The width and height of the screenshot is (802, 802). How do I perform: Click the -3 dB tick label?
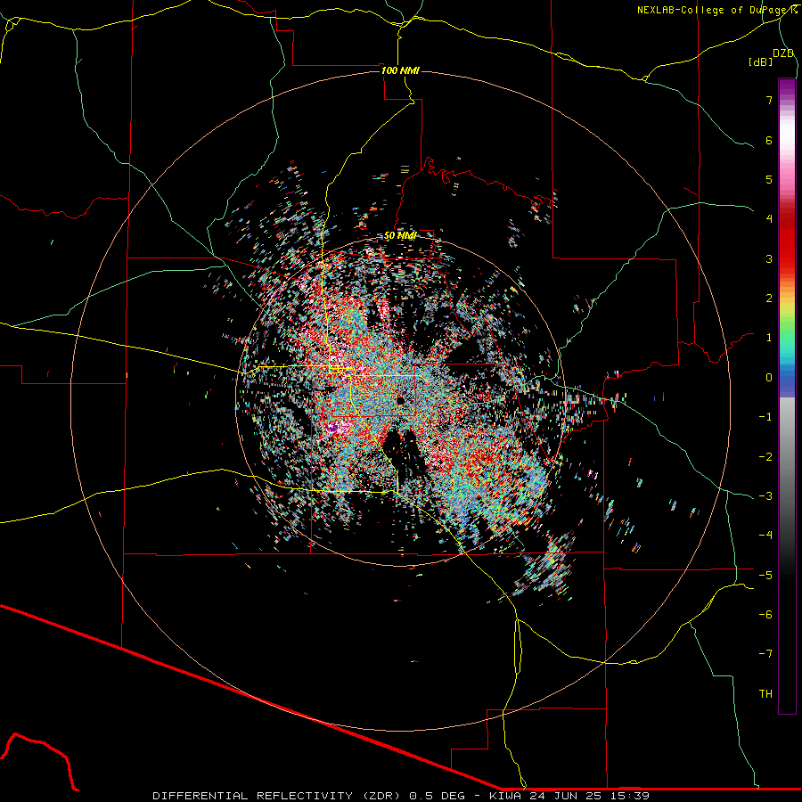765,496
